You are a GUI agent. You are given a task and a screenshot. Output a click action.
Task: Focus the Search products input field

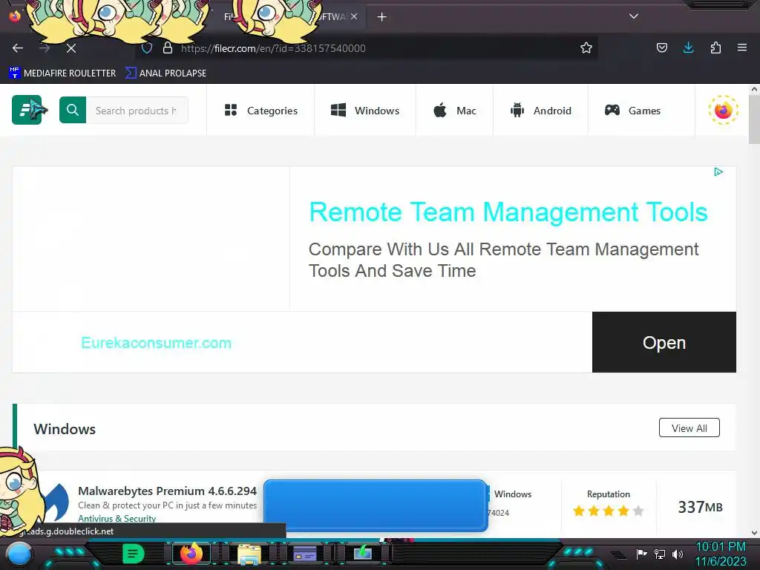coord(137,111)
